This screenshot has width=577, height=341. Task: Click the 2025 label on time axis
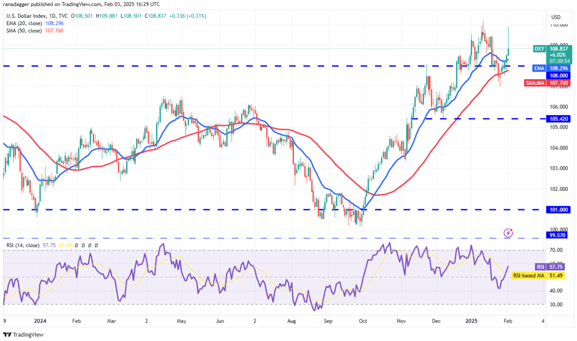point(471,321)
